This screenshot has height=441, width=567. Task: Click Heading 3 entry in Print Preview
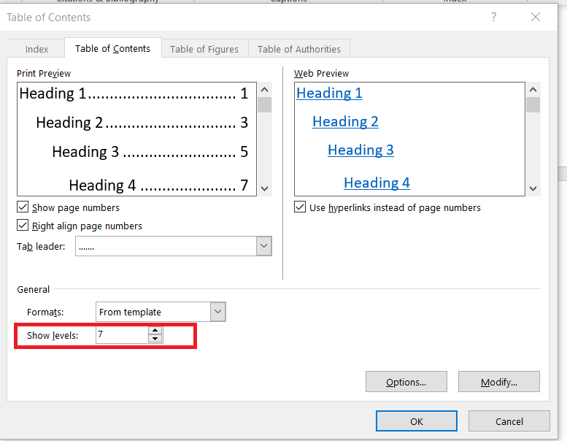(x=150, y=152)
